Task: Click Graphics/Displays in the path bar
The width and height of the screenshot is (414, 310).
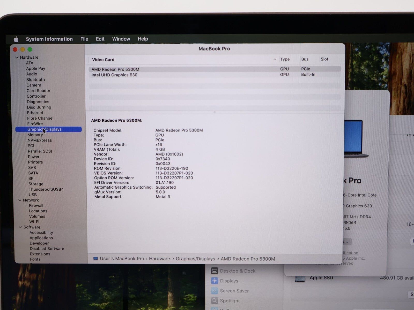Action: click(195, 259)
